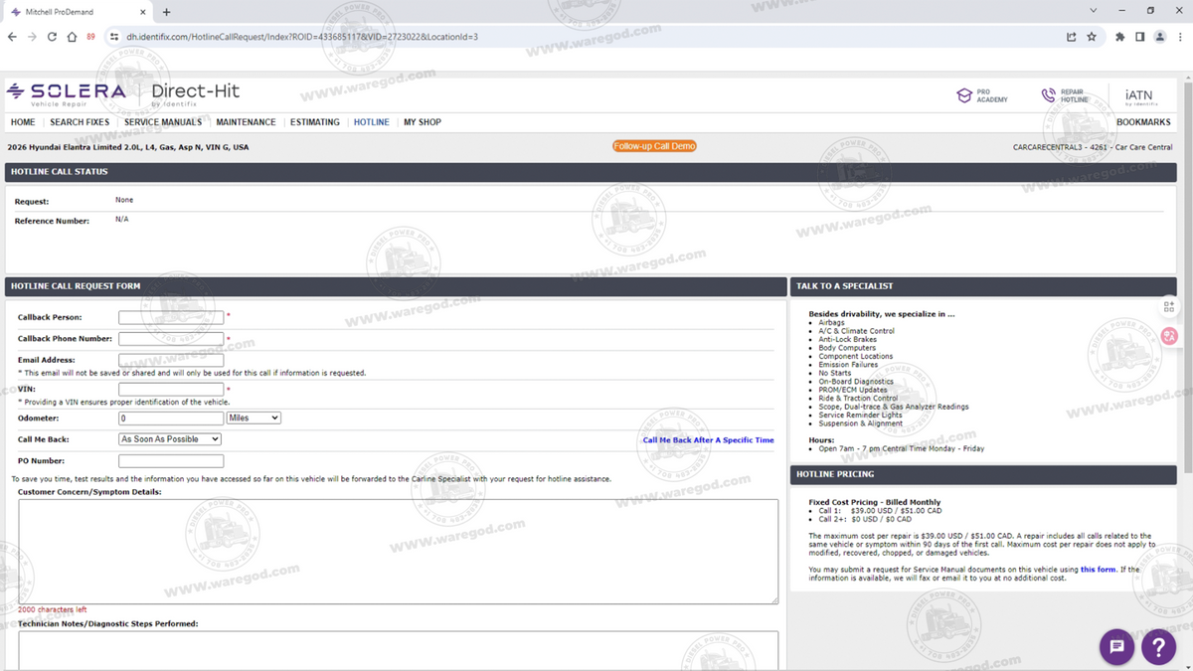Select the HOTLINE menu item
The height and width of the screenshot is (671, 1193).
(x=372, y=122)
